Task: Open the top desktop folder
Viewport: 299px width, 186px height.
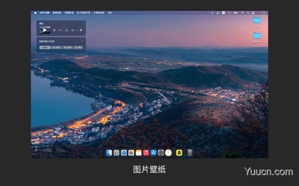Action: coord(257,20)
